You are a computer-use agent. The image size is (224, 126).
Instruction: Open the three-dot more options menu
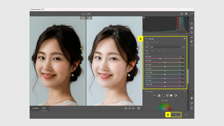tap(191, 45)
